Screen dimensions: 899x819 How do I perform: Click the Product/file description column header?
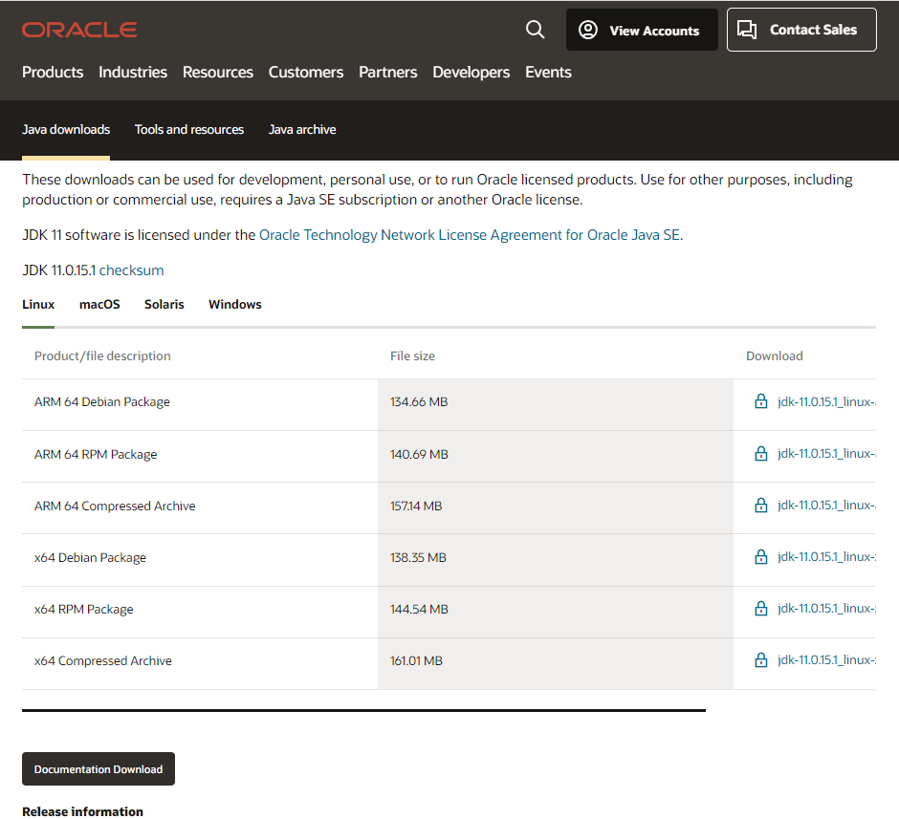point(102,356)
